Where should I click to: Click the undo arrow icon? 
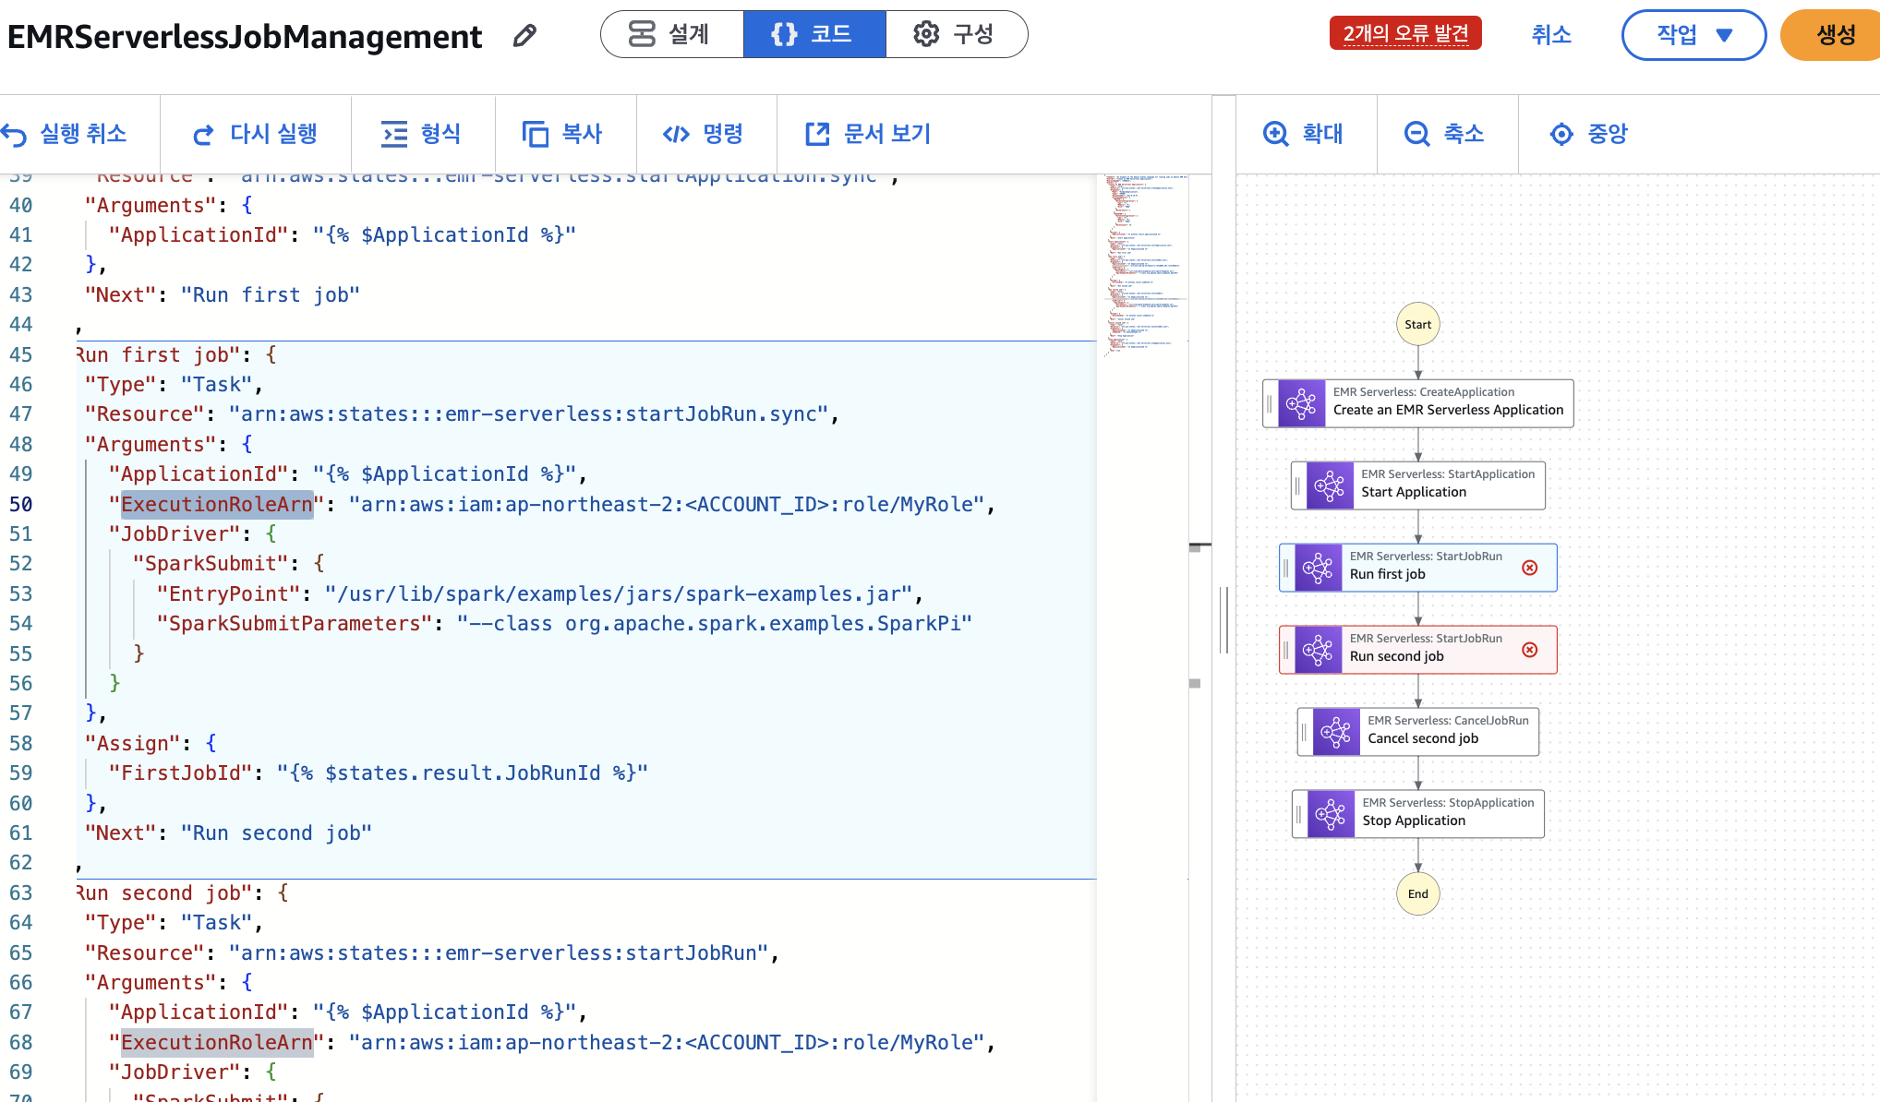(x=15, y=135)
